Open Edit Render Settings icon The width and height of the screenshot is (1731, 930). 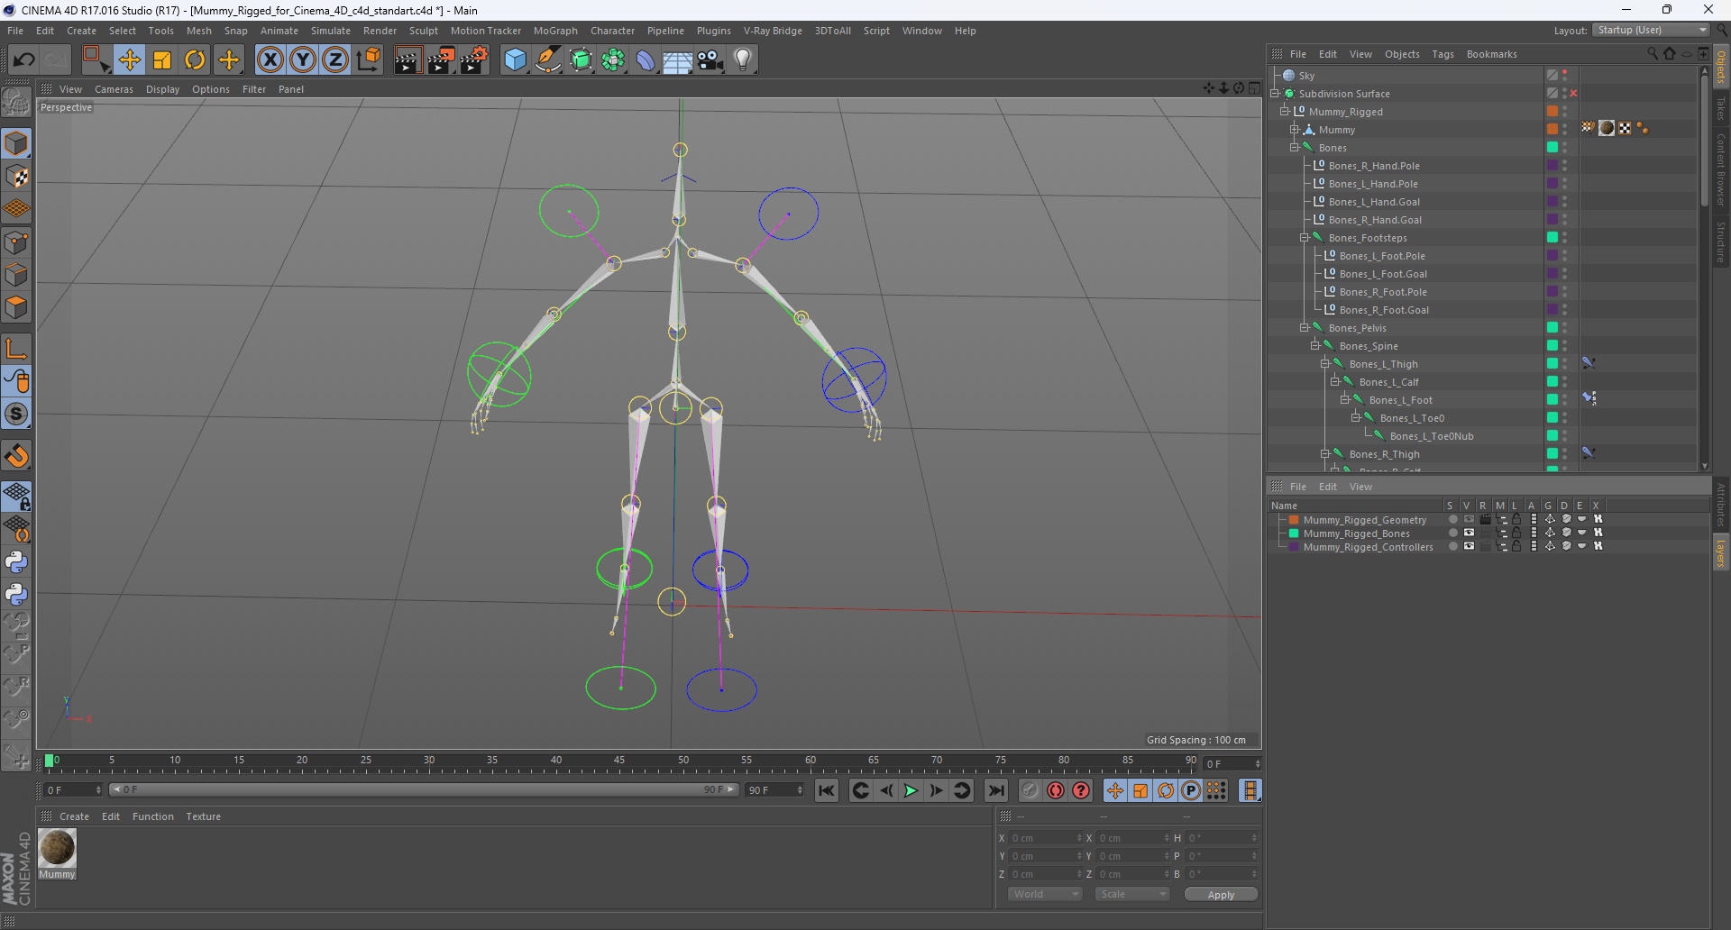(474, 60)
